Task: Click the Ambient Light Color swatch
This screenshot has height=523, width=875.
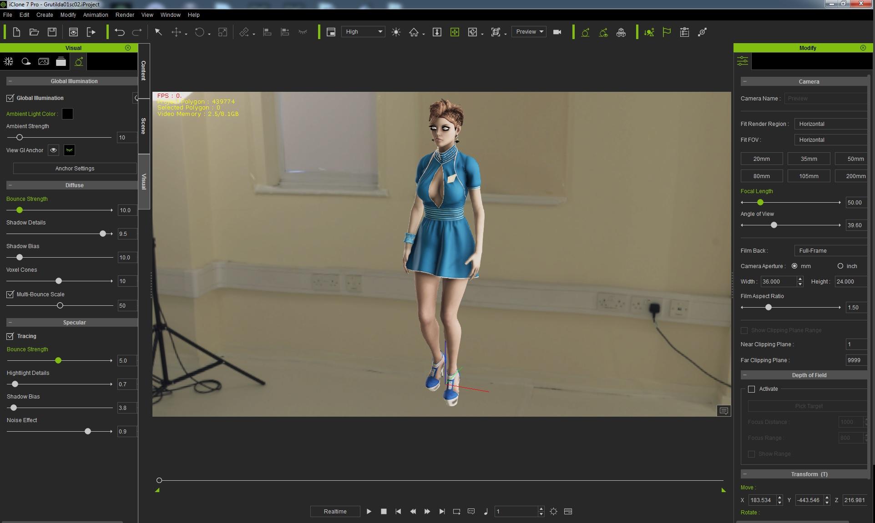Action: click(67, 114)
